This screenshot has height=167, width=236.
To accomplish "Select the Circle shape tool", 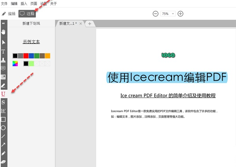I will tap(3, 128).
